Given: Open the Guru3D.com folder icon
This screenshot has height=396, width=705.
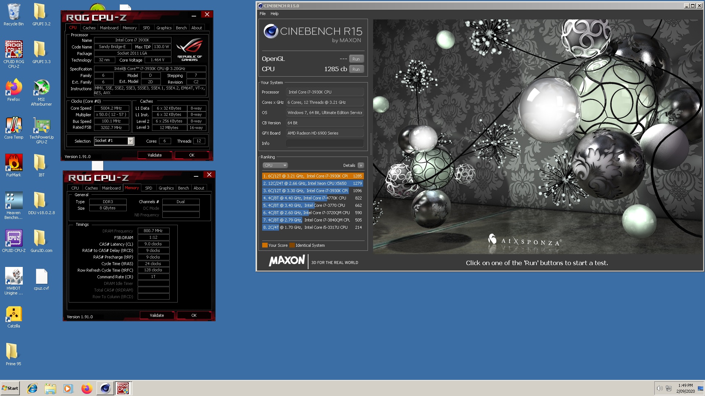Looking at the screenshot, I should pos(41,241).
